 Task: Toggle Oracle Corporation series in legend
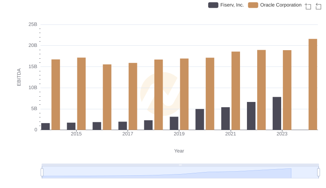[275, 5]
